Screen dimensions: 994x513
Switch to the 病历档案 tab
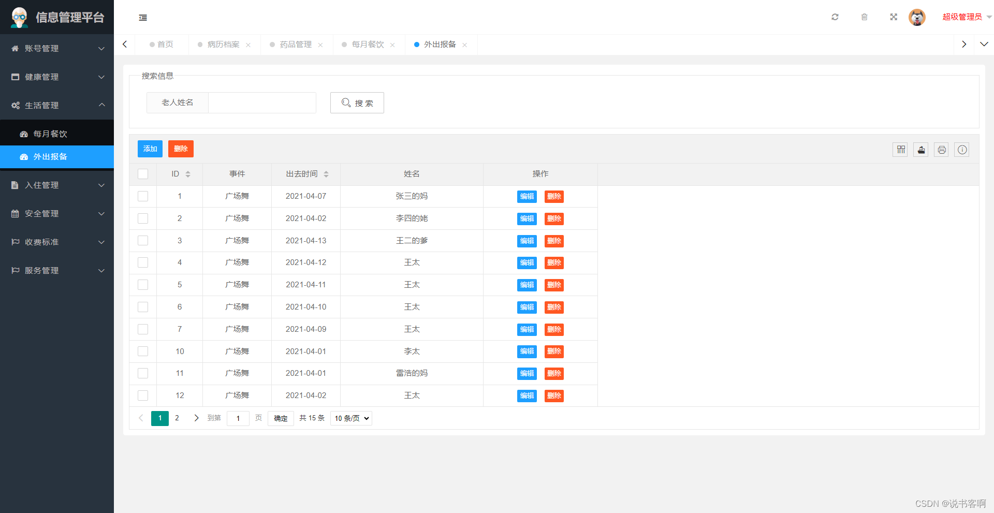click(x=223, y=45)
